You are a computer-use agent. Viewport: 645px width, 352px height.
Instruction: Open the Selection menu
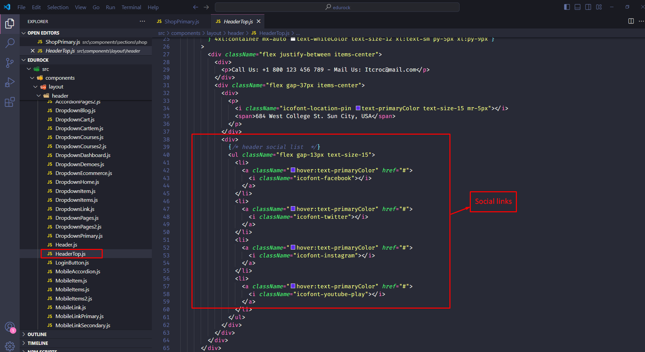[58, 7]
